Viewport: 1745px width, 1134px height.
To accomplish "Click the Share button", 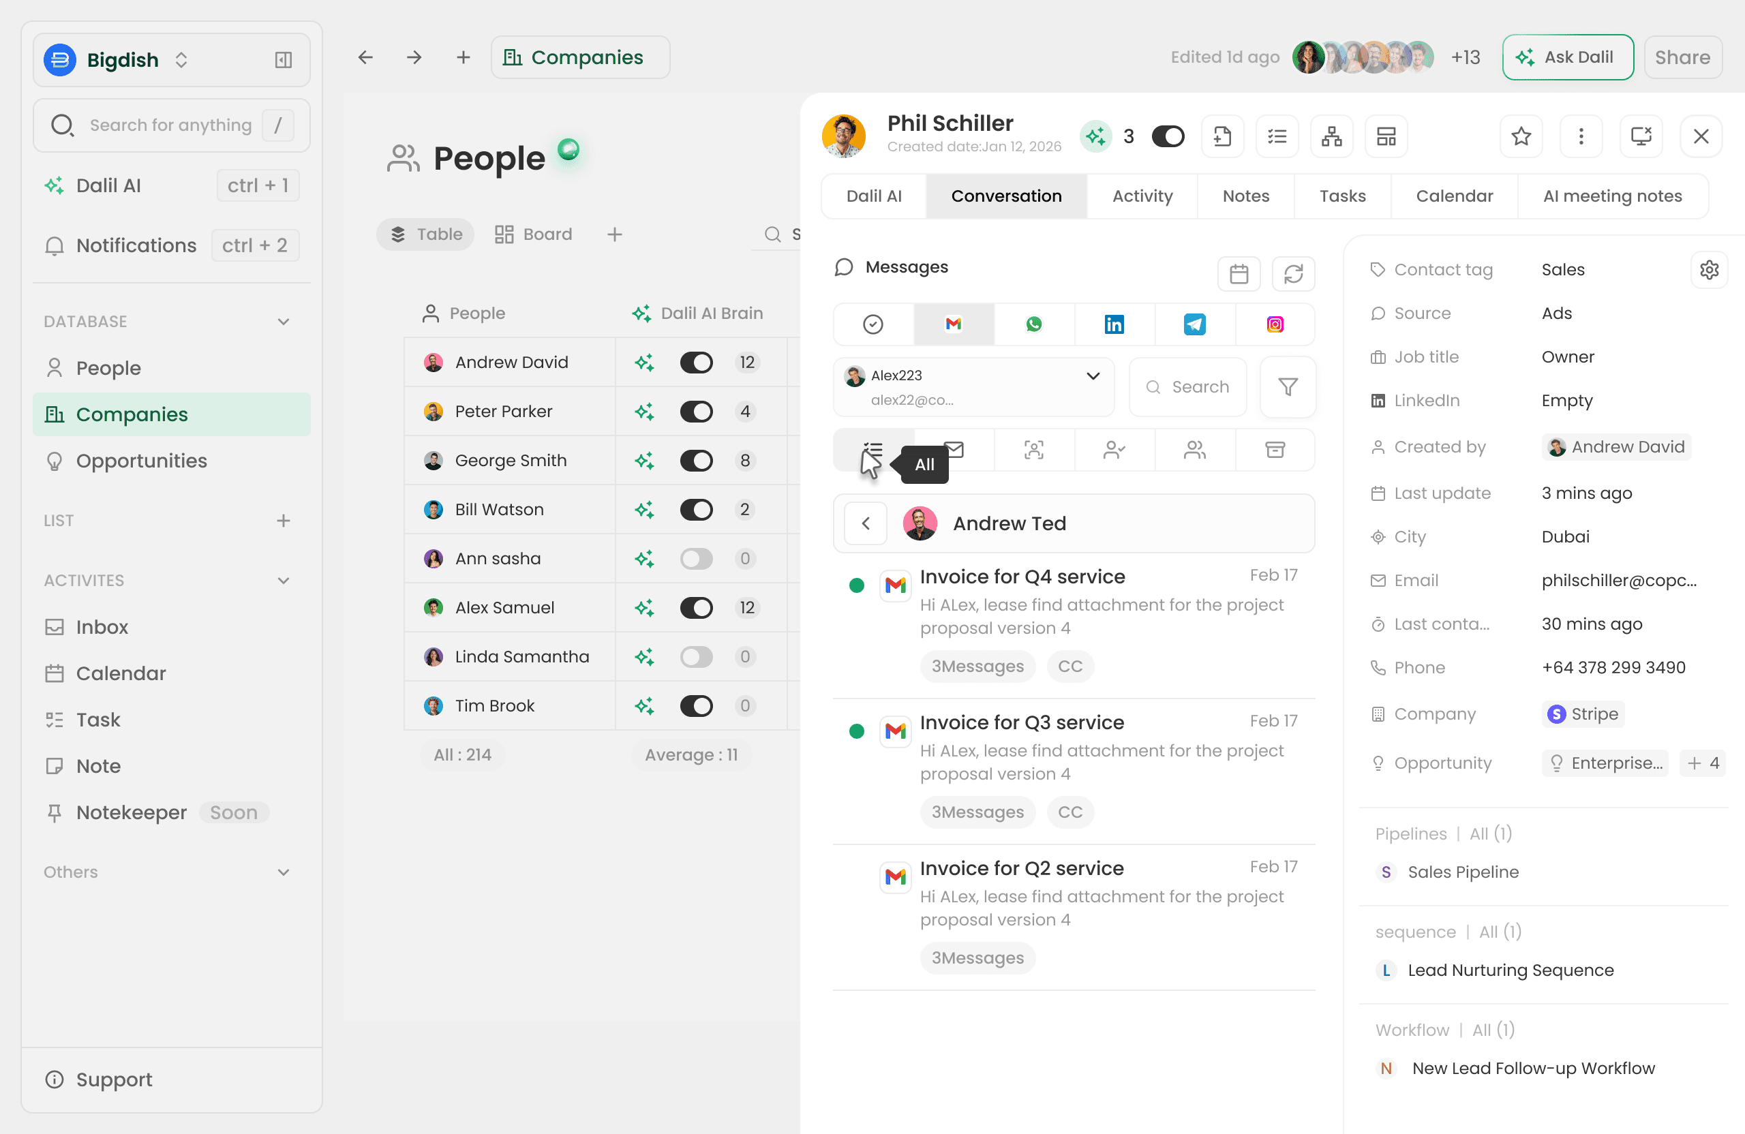I will 1682,57.
